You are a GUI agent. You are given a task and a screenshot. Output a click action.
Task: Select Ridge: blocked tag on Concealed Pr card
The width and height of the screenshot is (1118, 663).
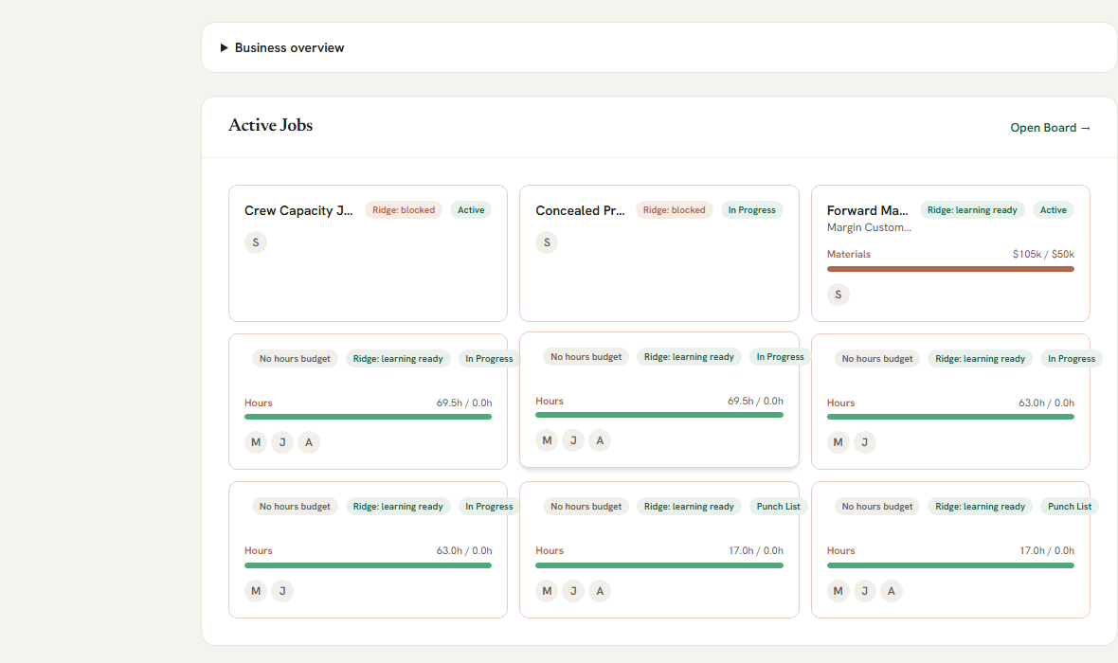click(x=674, y=210)
